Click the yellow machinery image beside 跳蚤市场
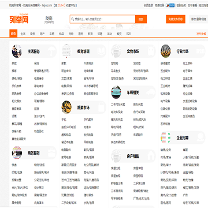Viewport: 208px width, 208px height. pyautogui.click(x=66, y=107)
